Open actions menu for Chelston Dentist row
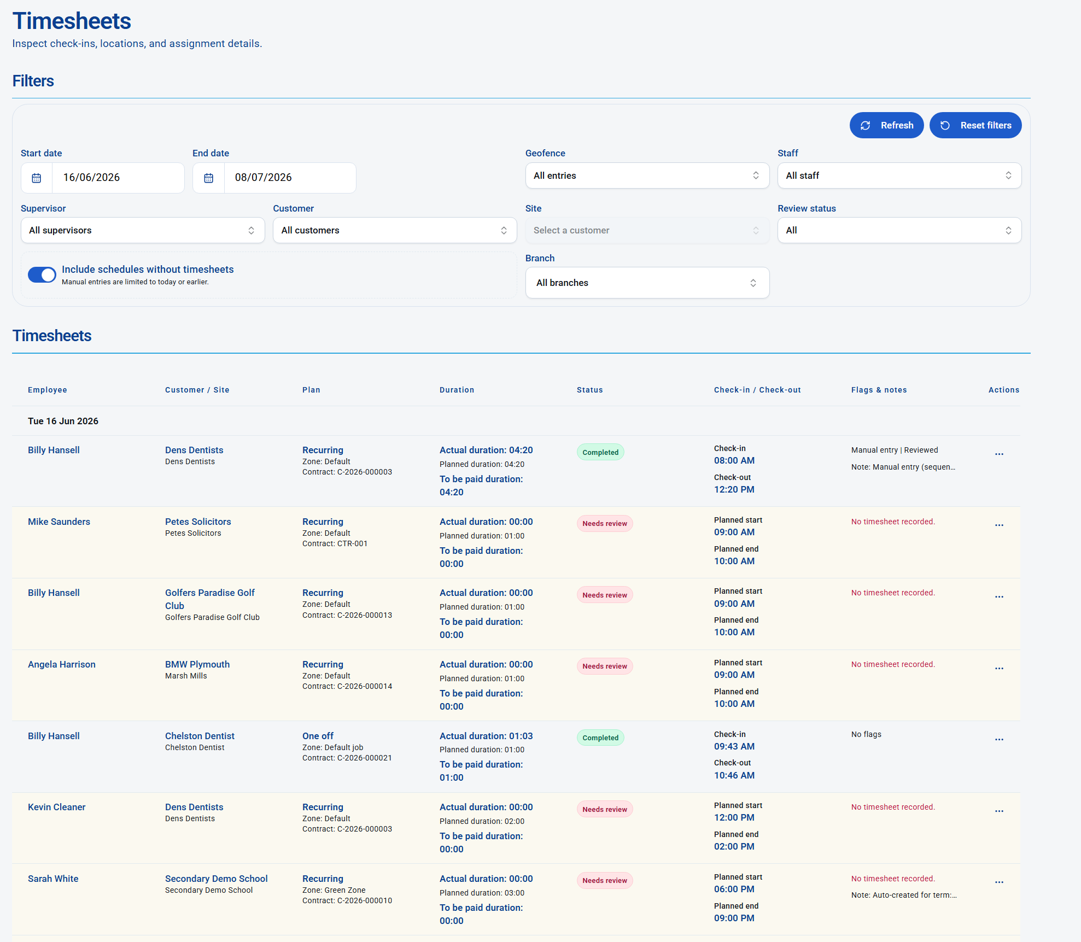The width and height of the screenshot is (1081, 942). point(999,740)
